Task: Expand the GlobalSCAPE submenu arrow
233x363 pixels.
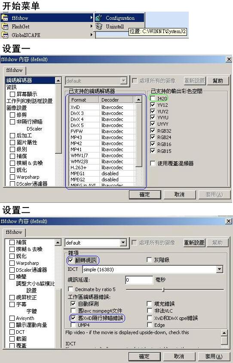Action: (92, 35)
